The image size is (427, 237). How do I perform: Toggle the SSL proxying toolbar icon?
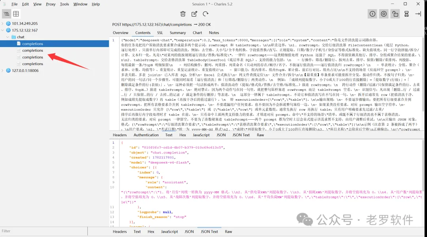point(372,14)
